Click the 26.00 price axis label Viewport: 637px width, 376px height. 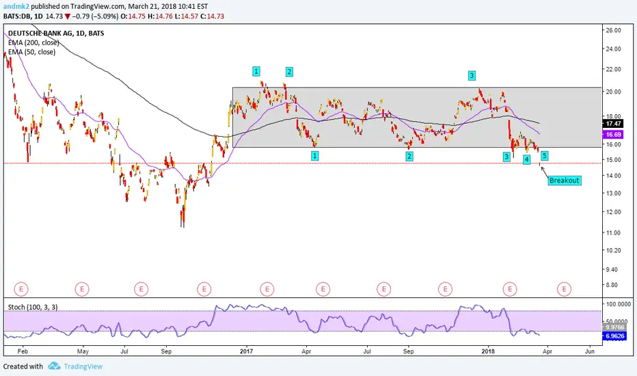(614, 30)
